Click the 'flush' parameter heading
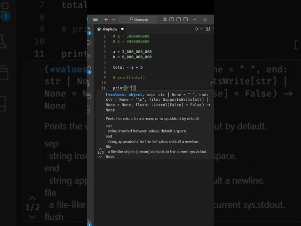Viewport: 301px width, 226px height. (110, 157)
